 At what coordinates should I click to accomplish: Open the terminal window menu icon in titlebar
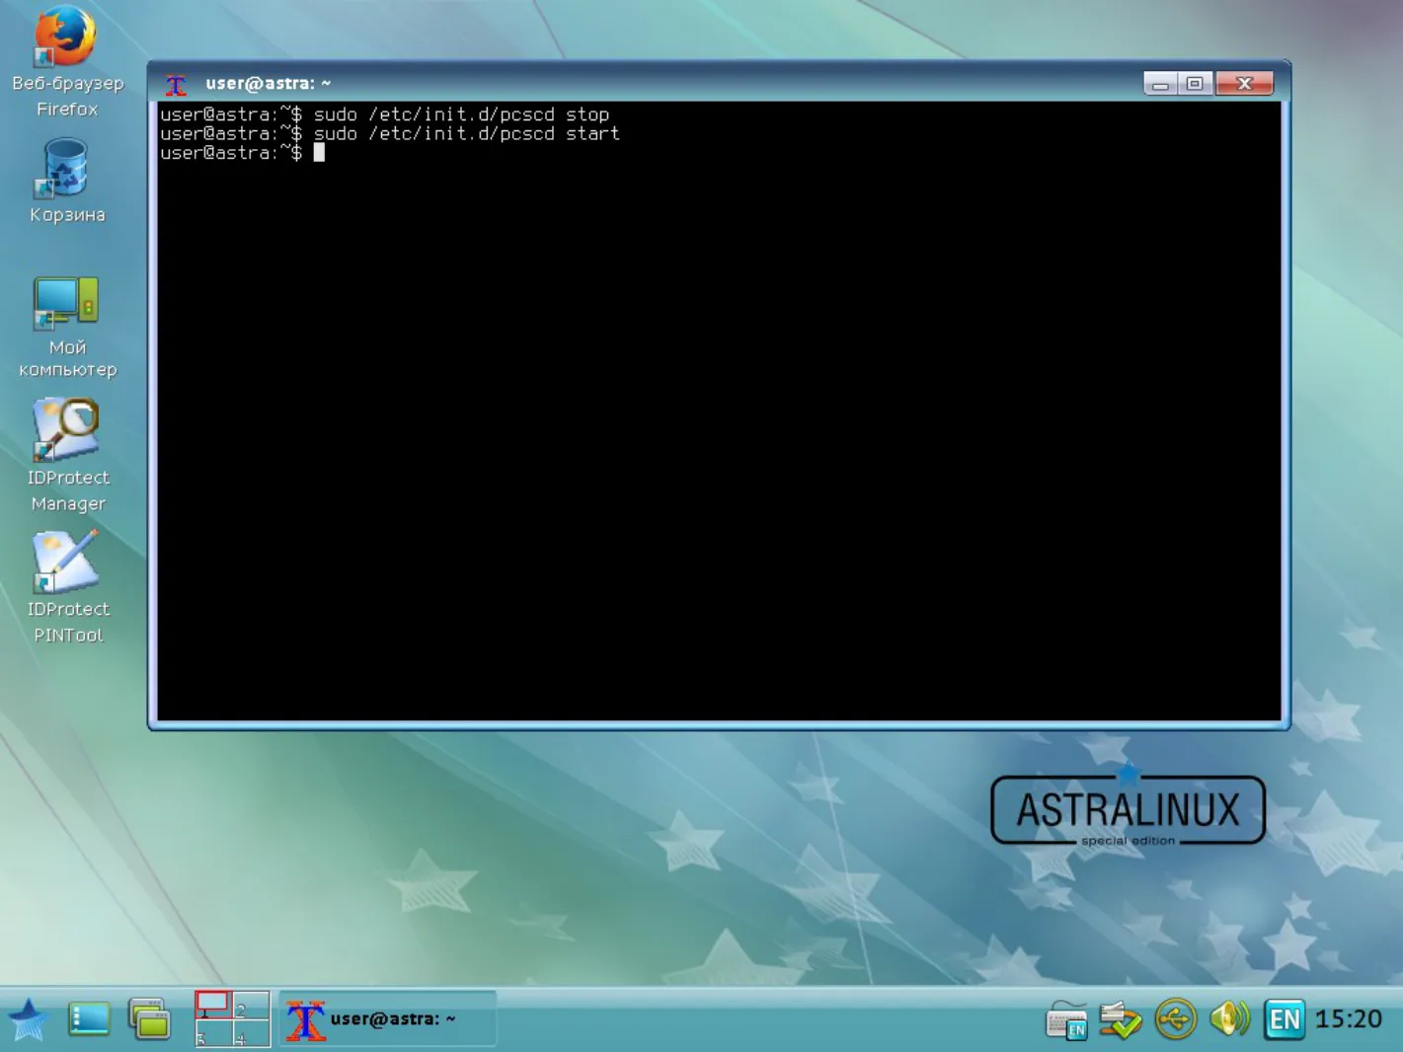176,85
